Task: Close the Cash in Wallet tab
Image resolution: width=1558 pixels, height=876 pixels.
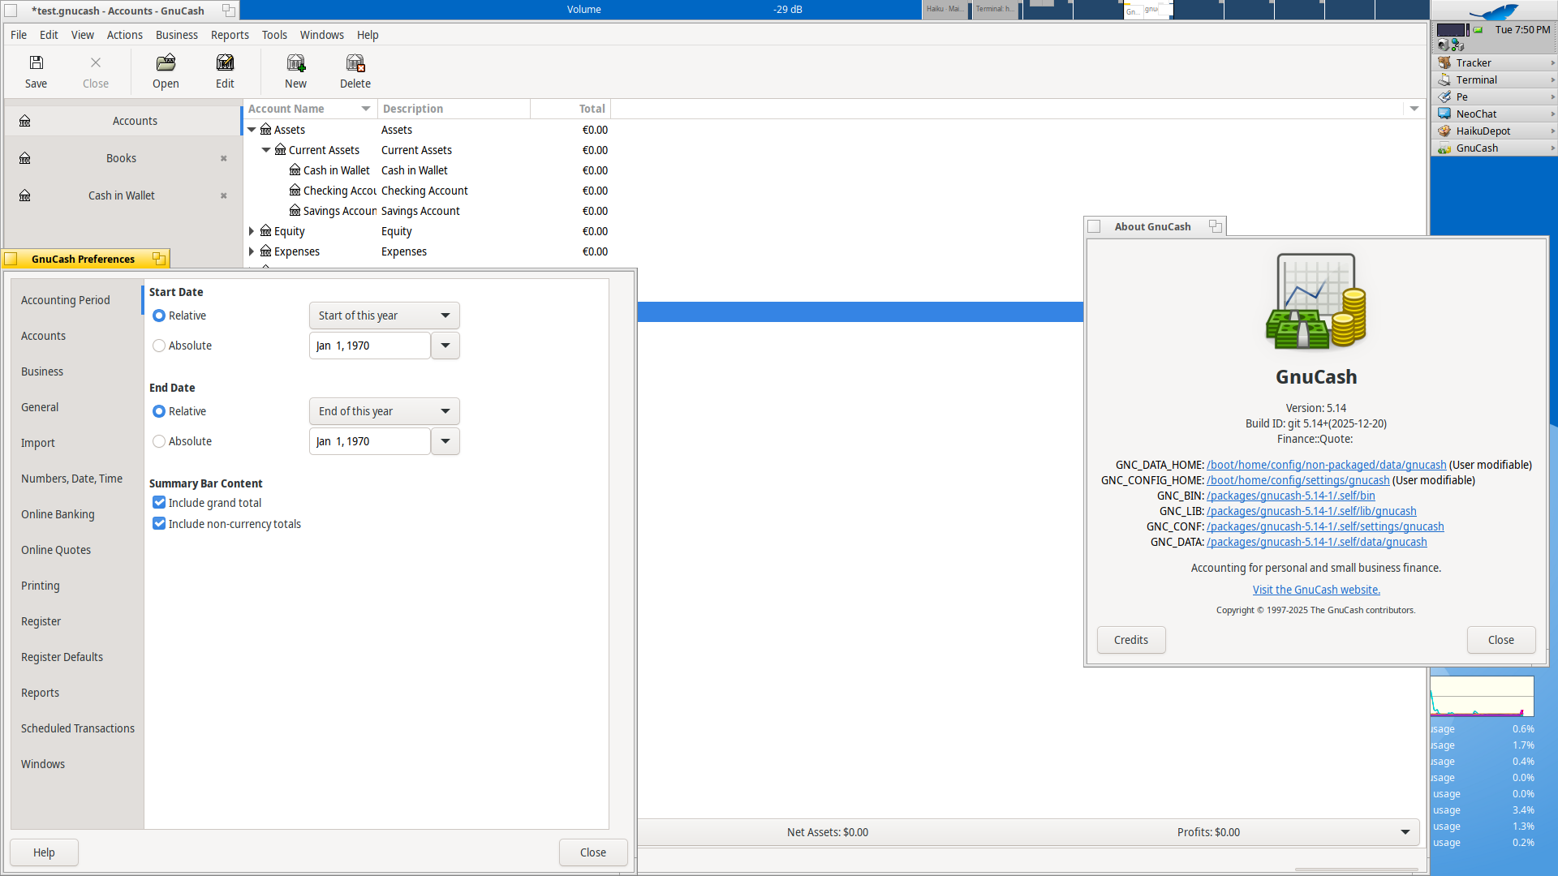Action: (223, 195)
